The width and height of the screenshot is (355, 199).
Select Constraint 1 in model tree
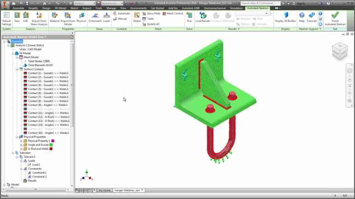[x=39, y=172]
